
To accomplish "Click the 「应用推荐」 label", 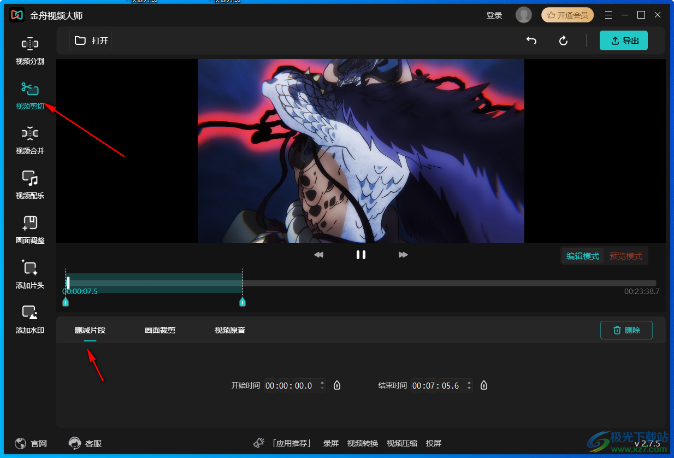I will click(x=292, y=443).
